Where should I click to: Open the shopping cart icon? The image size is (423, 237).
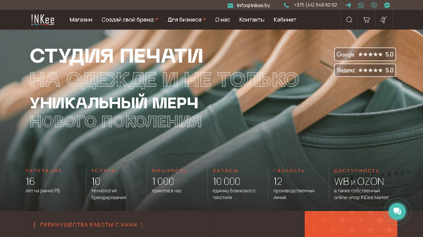click(x=366, y=20)
